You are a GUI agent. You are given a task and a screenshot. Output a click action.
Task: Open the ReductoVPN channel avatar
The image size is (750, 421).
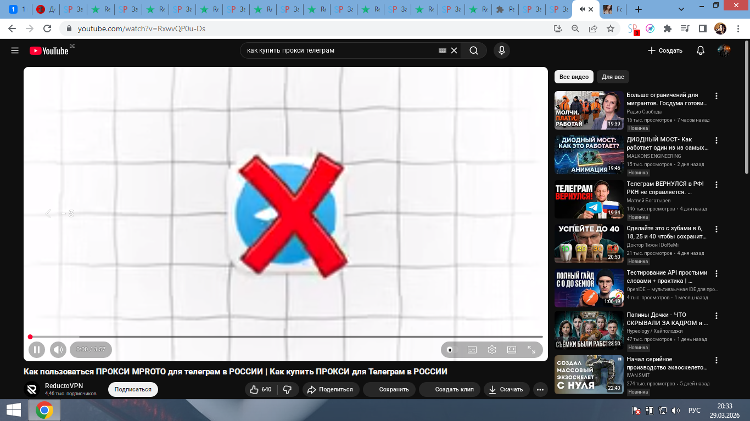pos(32,389)
